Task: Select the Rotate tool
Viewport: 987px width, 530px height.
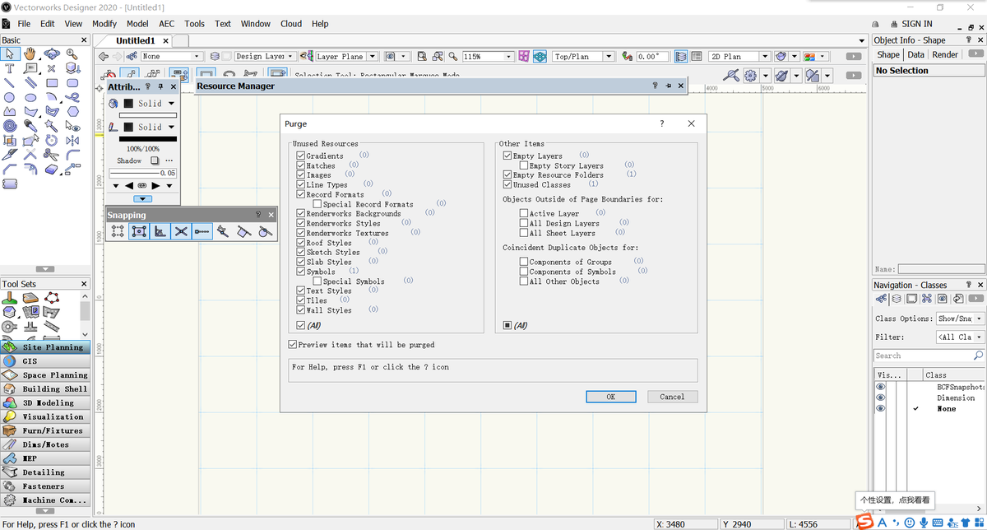Action: 52,140
